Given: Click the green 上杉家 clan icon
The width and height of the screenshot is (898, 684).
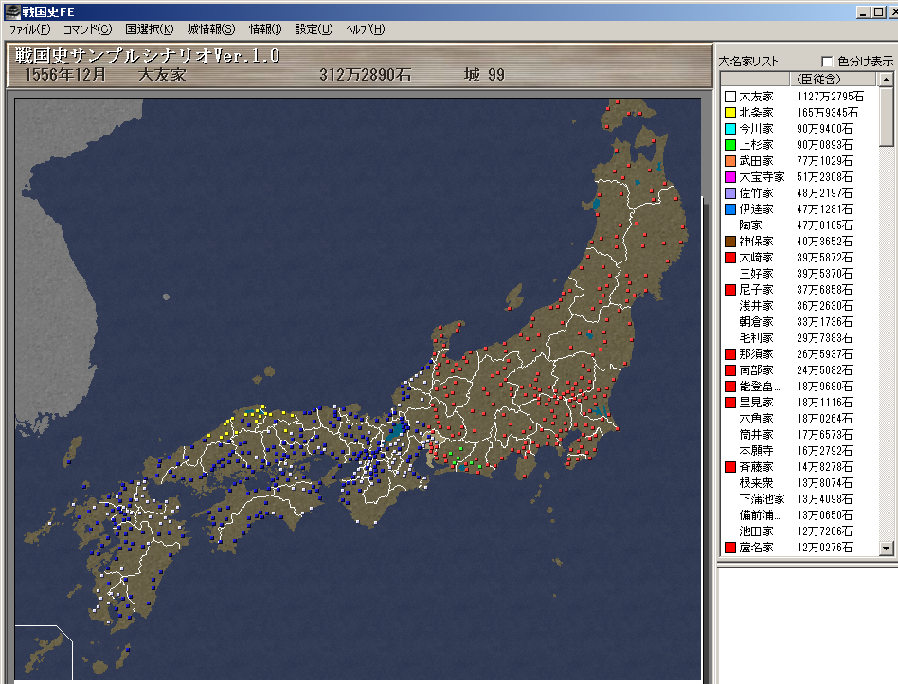Looking at the screenshot, I should tap(730, 145).
